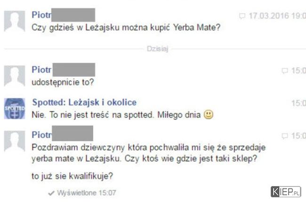The height and width of the screenshot is (202, 306).
Task: Click the smiley emoji after 'Miłego dnia'
Action: pos(209,115)
